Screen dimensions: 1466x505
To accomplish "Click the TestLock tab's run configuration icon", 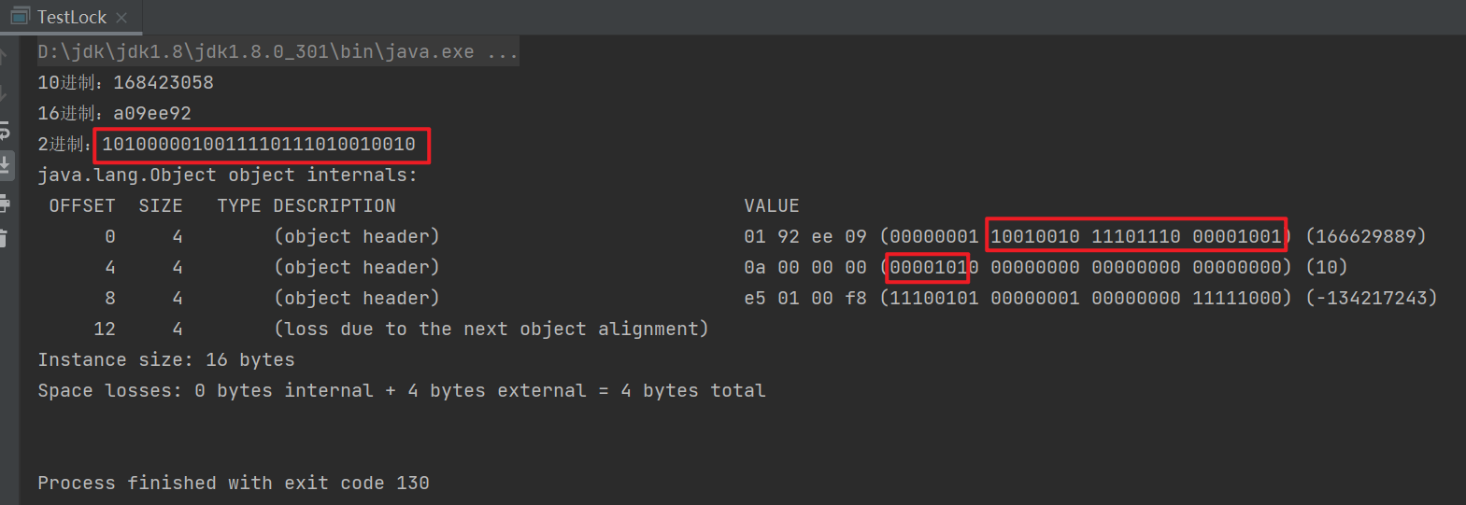I will pyautogui.click(x=20, y=17).
